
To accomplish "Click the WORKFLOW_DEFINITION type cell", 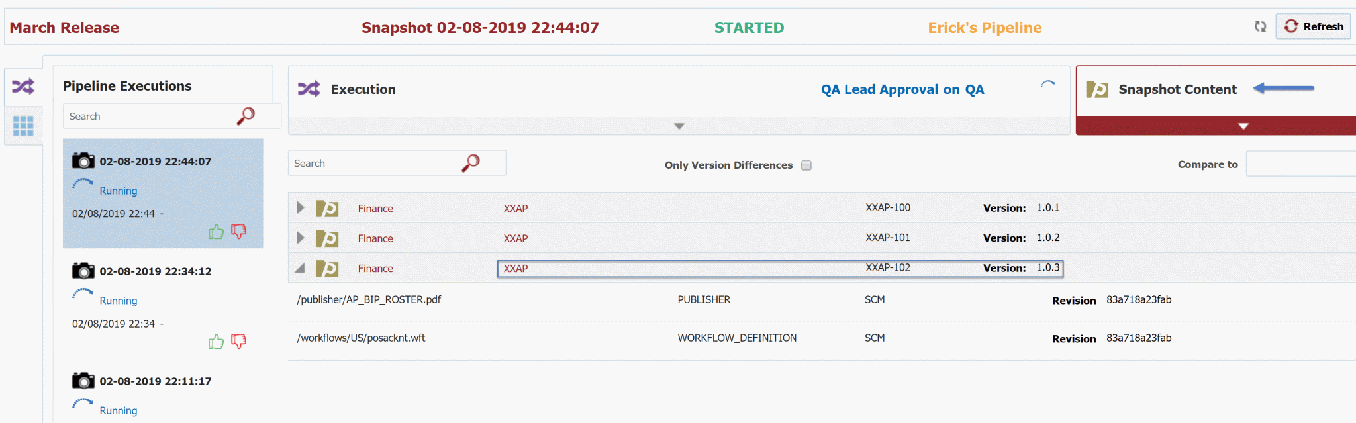I will click(x=737, y=338).
